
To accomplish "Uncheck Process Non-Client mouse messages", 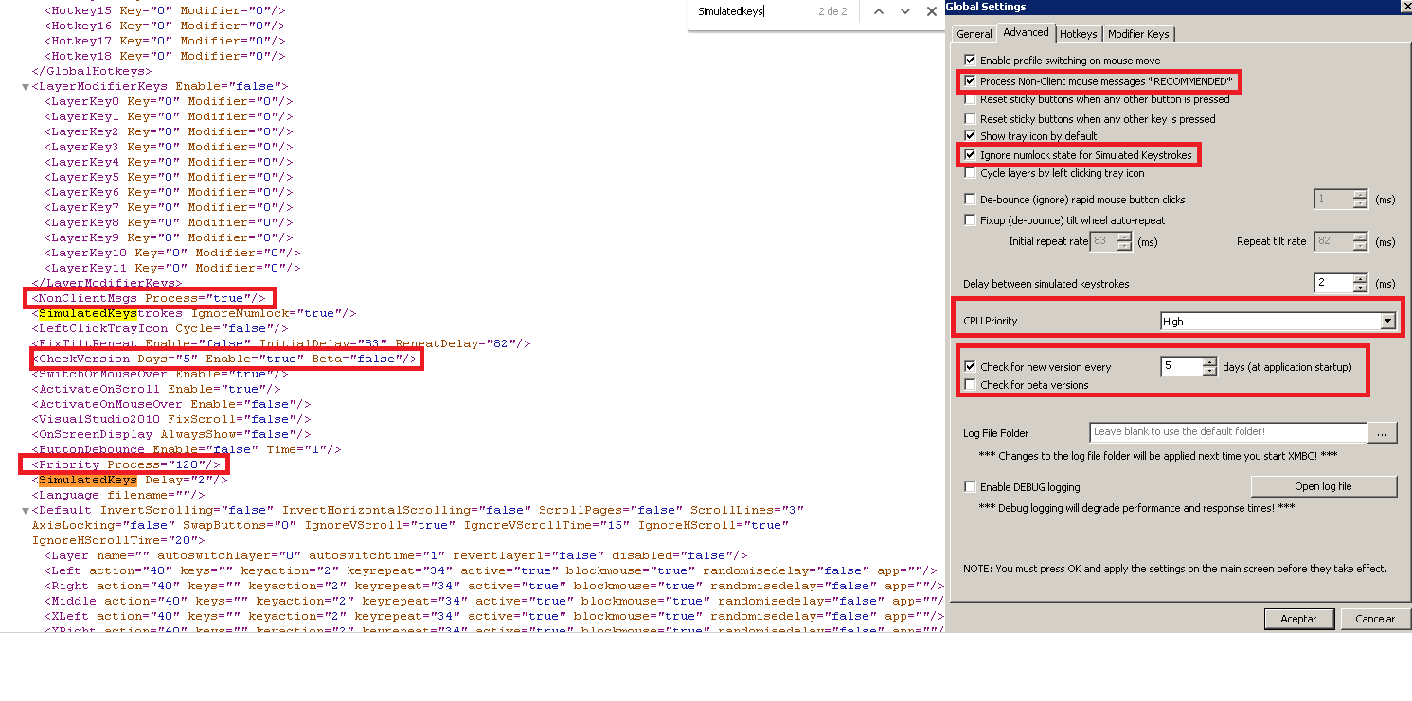I will click(x=970, y=81).
